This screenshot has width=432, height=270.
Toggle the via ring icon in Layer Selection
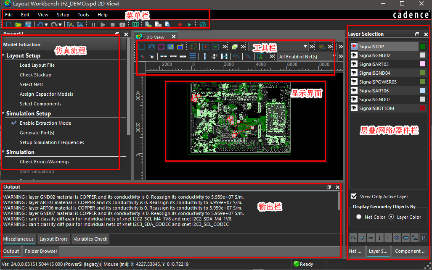[397, 238]
